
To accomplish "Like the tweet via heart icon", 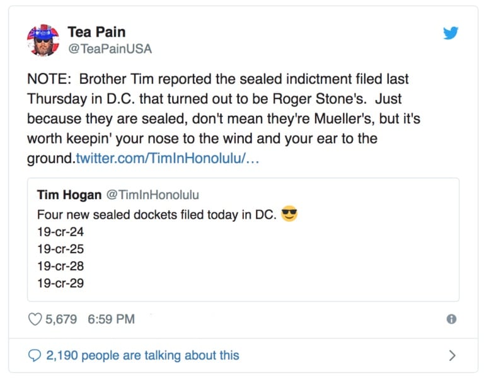I will (35, 319).
